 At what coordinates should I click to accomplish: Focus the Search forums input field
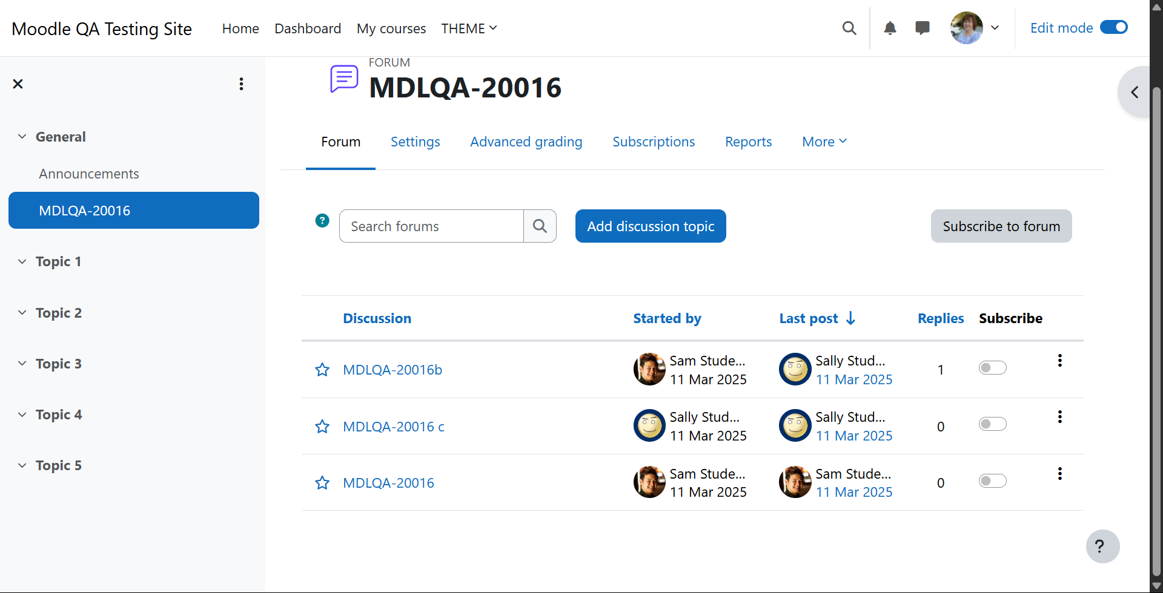coord(431,226)
